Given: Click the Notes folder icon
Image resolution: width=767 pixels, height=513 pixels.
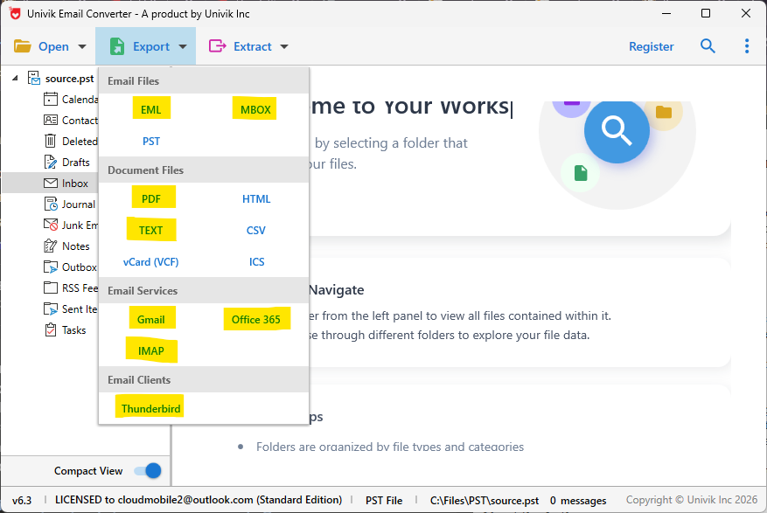Looking at the screenshot, I should coord(51,246).
